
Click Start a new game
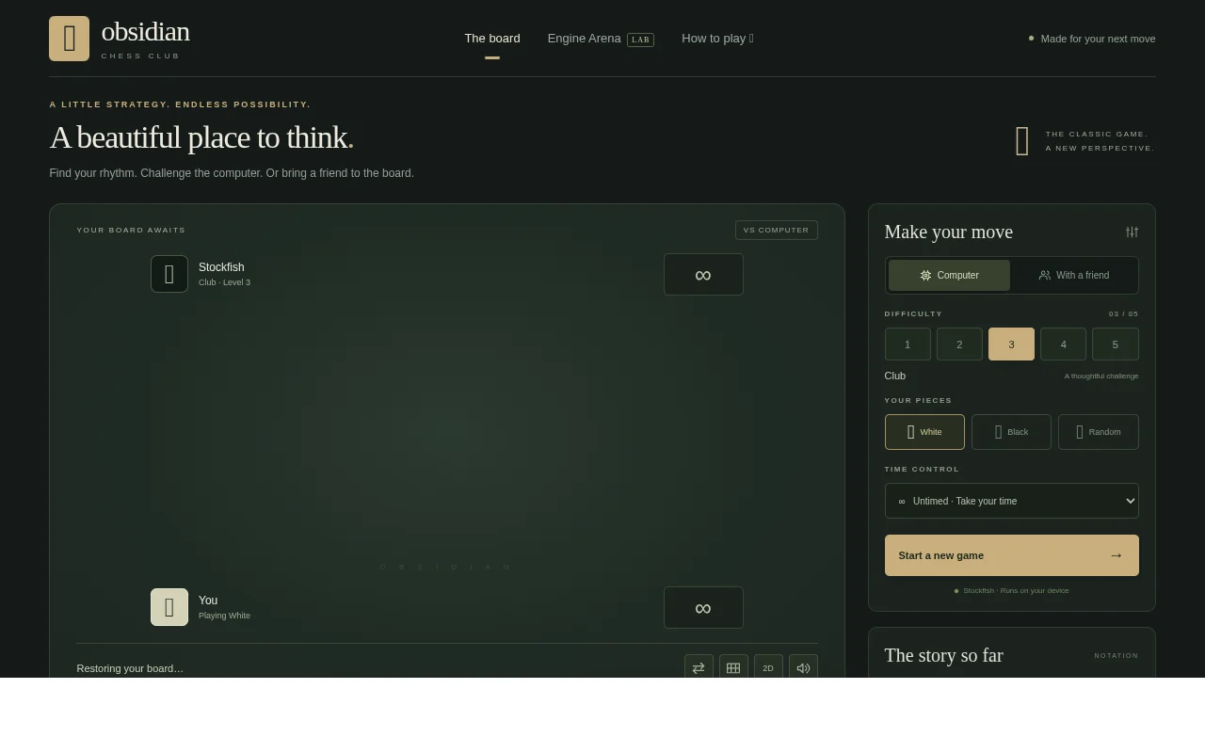click(x=1012, y=555)
